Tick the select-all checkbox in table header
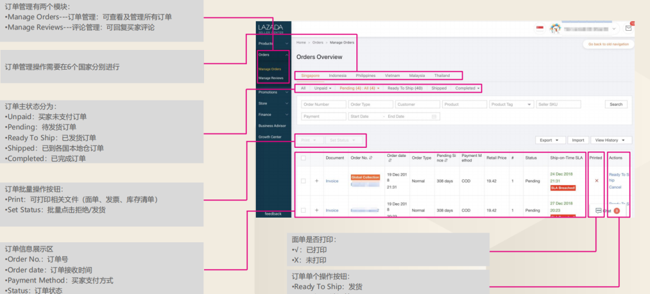The width and height of the screenshot is (650, 294). point(303,158)
